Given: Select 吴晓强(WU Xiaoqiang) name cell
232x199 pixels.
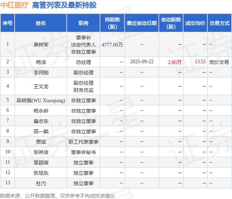Looking at the screenshot, I should pyautogui.click(x=41, y=100).
